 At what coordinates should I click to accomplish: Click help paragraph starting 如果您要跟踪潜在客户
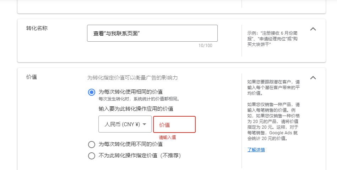tap(273, 87)
